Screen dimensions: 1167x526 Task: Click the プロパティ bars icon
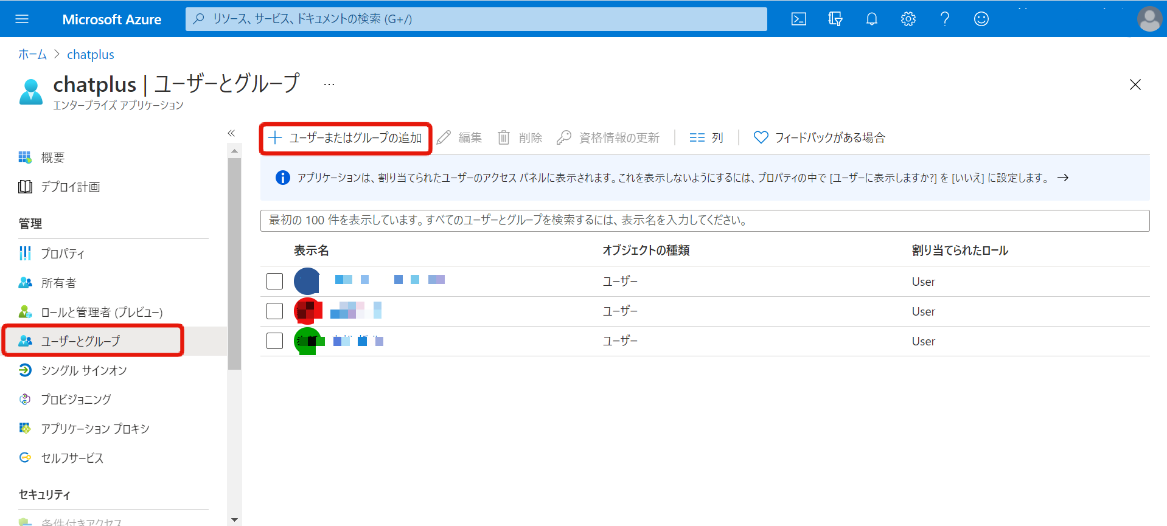[x=25, y=254]
